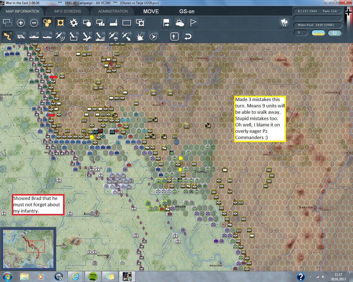Viewport: 353px width, 282px height.
Task: Click the rectangle with circle toolbar icon
Action: 87,23
